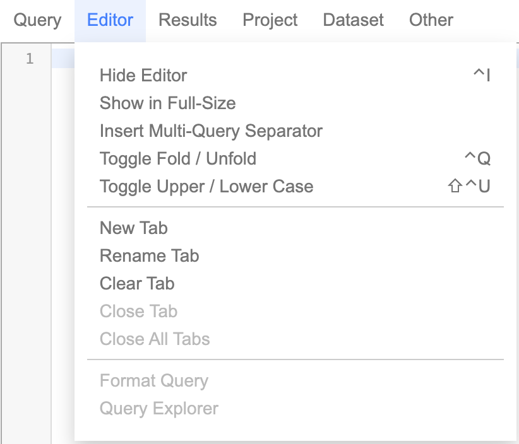Select Format Query option

(x=153, y=381)
